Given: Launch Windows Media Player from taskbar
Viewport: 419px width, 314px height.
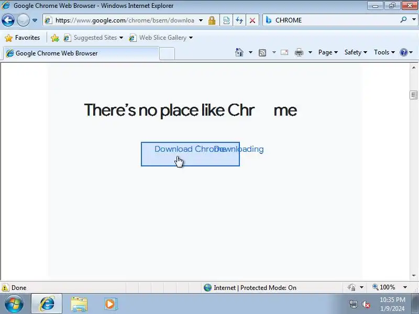Looking at the screenshot, I should (x=111, y=304).
